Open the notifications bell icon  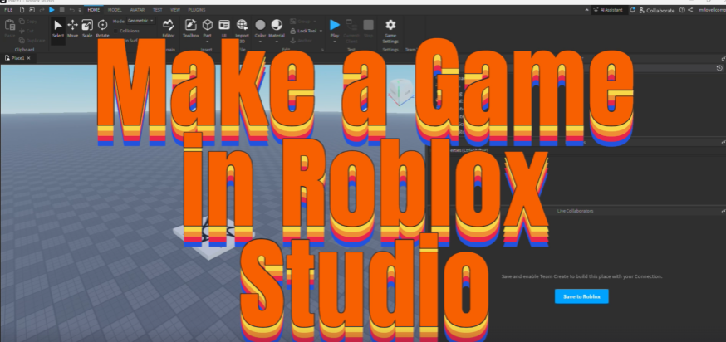pos(632,10)
